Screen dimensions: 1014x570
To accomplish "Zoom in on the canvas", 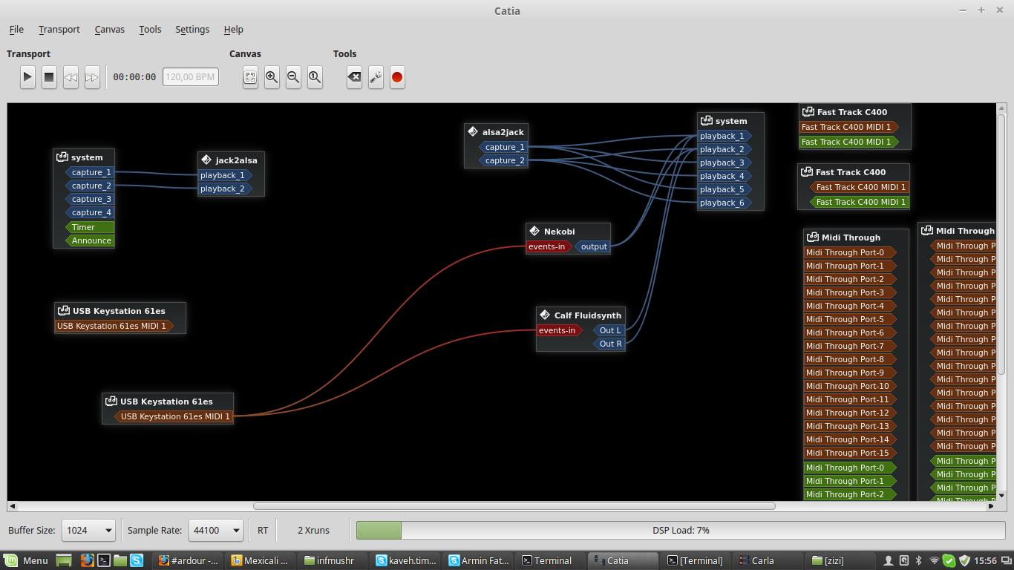I will [272, 76].
